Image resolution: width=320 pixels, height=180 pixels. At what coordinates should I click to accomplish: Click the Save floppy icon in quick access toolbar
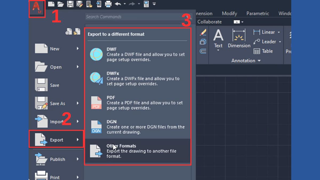click(x=70, y=4)
